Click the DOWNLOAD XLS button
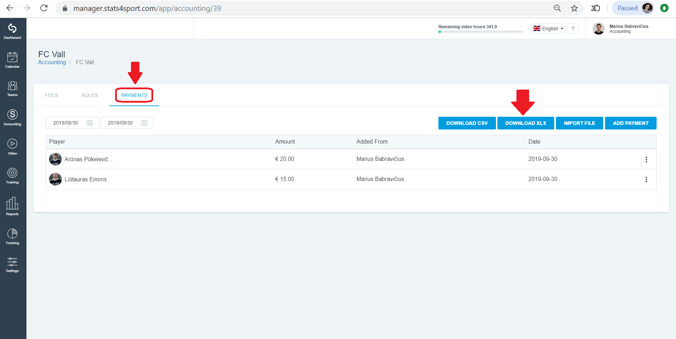 click(x=526, y=123)
